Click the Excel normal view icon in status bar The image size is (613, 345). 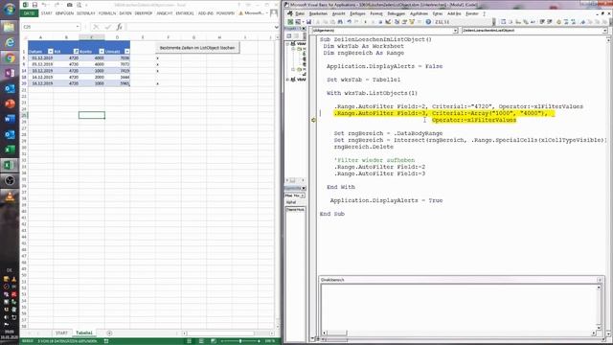click(x=190, y=341)
